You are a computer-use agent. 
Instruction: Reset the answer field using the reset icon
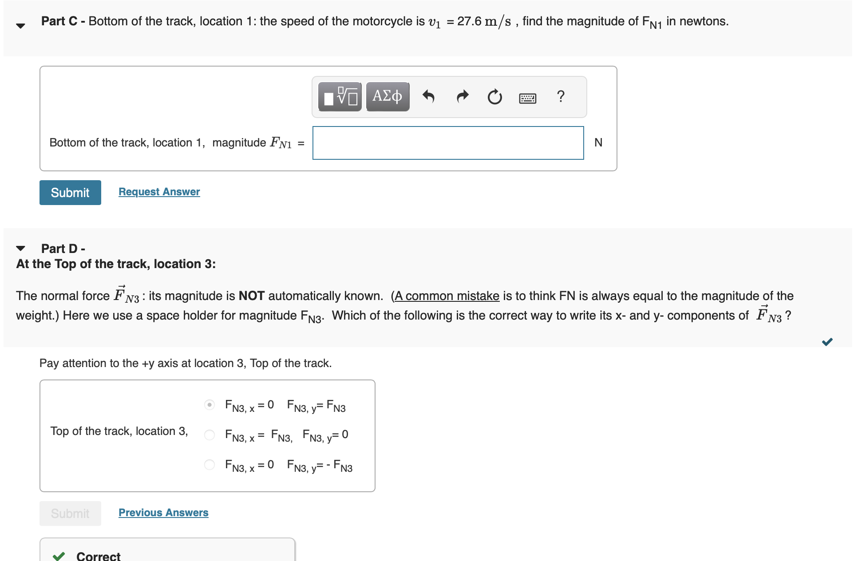point(494,96)
